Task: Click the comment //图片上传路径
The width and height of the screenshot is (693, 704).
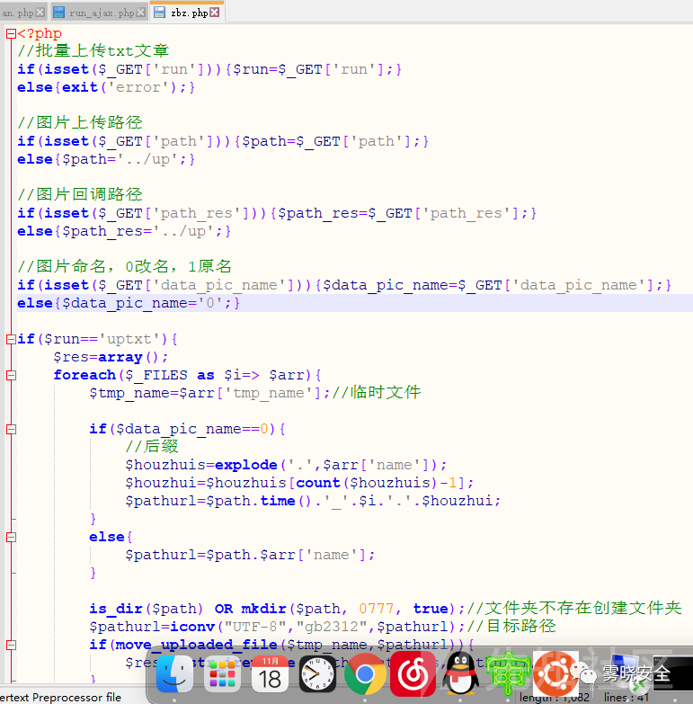Action: coord(79,122)
